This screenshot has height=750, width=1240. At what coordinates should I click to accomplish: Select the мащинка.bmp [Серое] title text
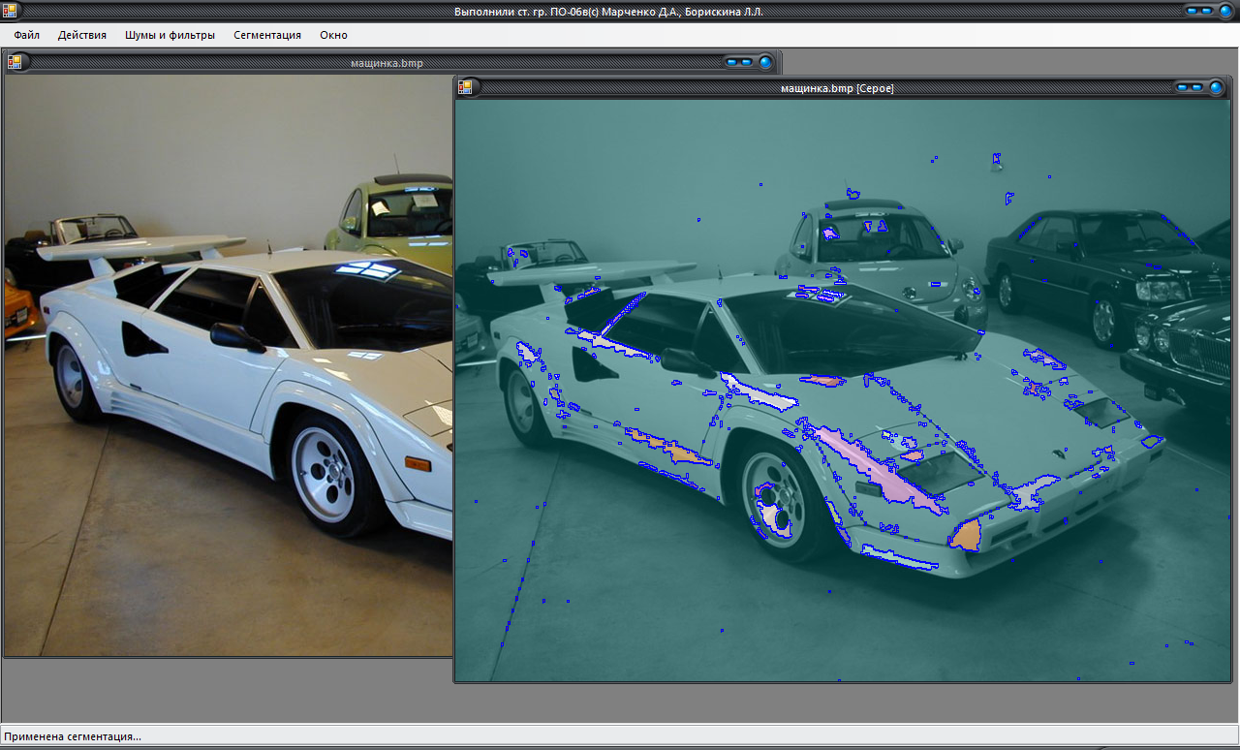click(837, 88)
